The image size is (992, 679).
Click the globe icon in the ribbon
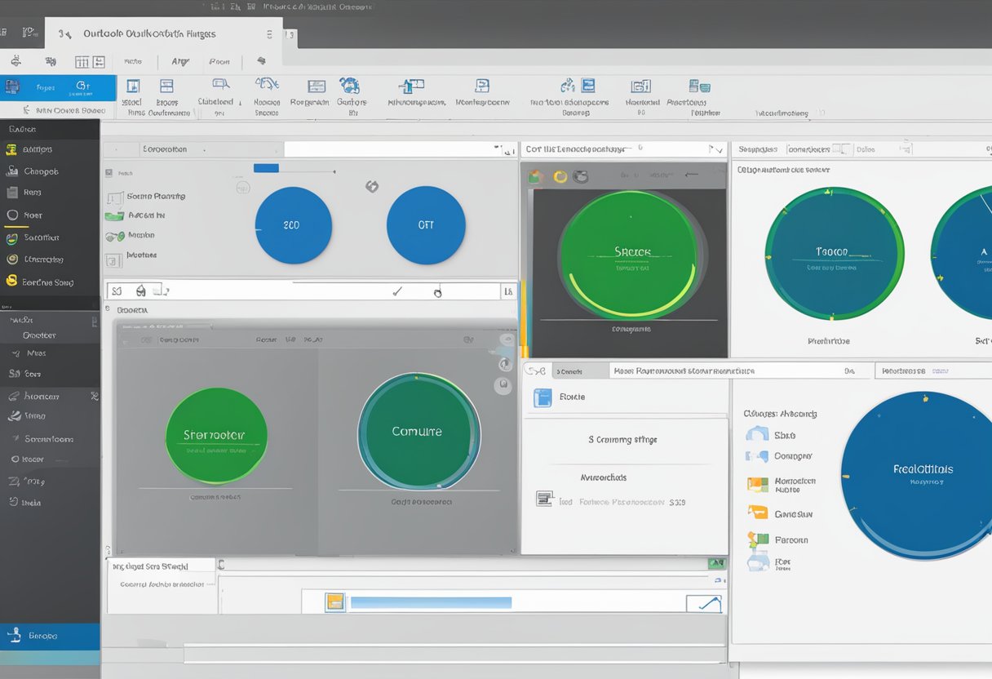coord(349,85)
